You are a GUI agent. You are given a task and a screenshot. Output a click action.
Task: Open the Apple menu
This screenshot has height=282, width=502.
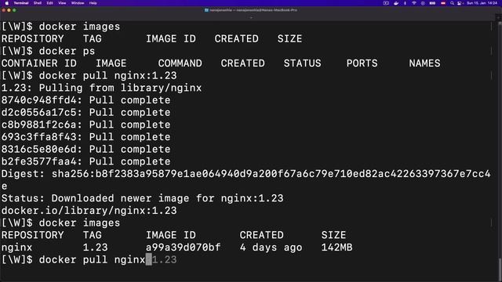coord(6,3)
